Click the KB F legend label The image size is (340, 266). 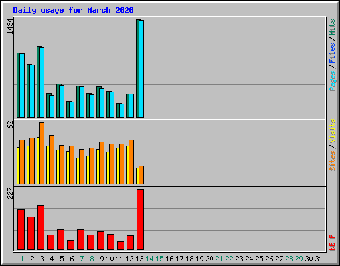tap(333, 243)
